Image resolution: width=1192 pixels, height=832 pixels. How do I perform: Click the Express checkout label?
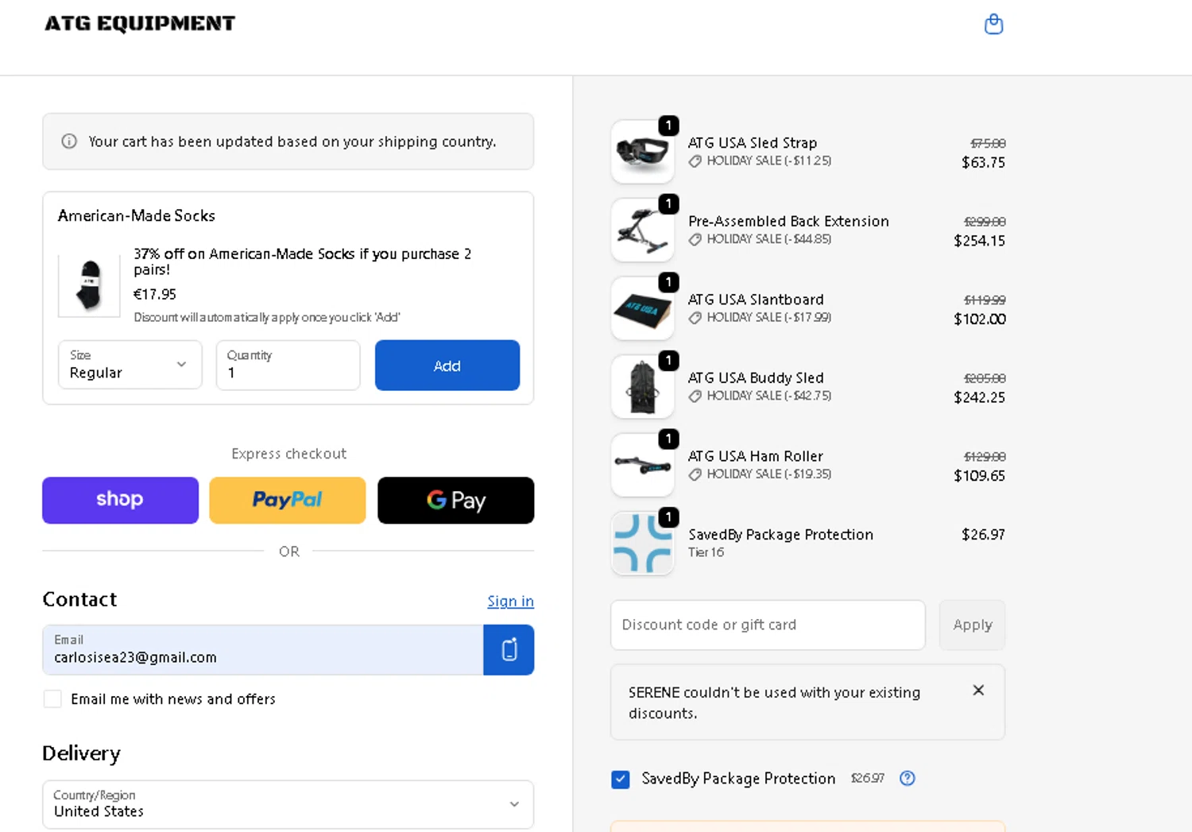click(x=288, y=453)
